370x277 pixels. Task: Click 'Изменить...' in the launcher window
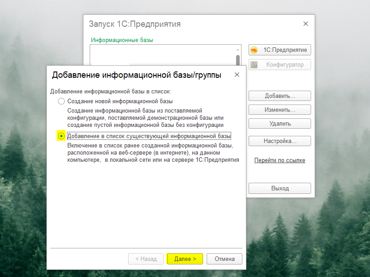coord(280,110)
